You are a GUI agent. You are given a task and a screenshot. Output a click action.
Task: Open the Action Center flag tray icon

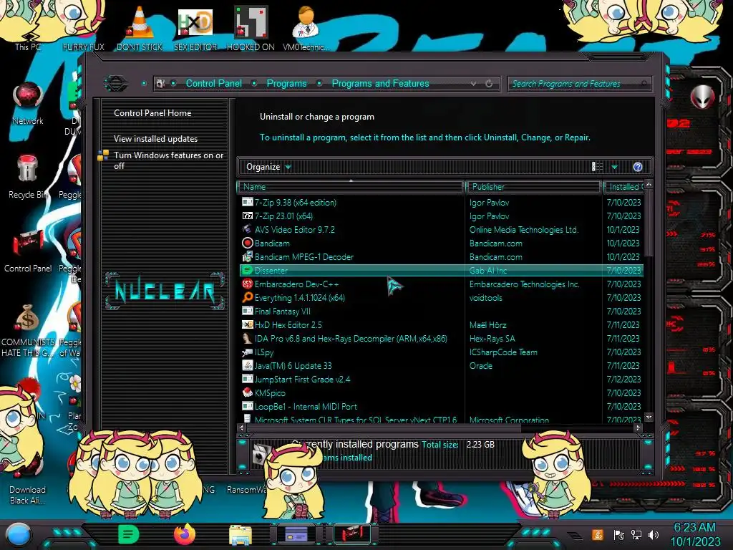click(x=619, y=534)
